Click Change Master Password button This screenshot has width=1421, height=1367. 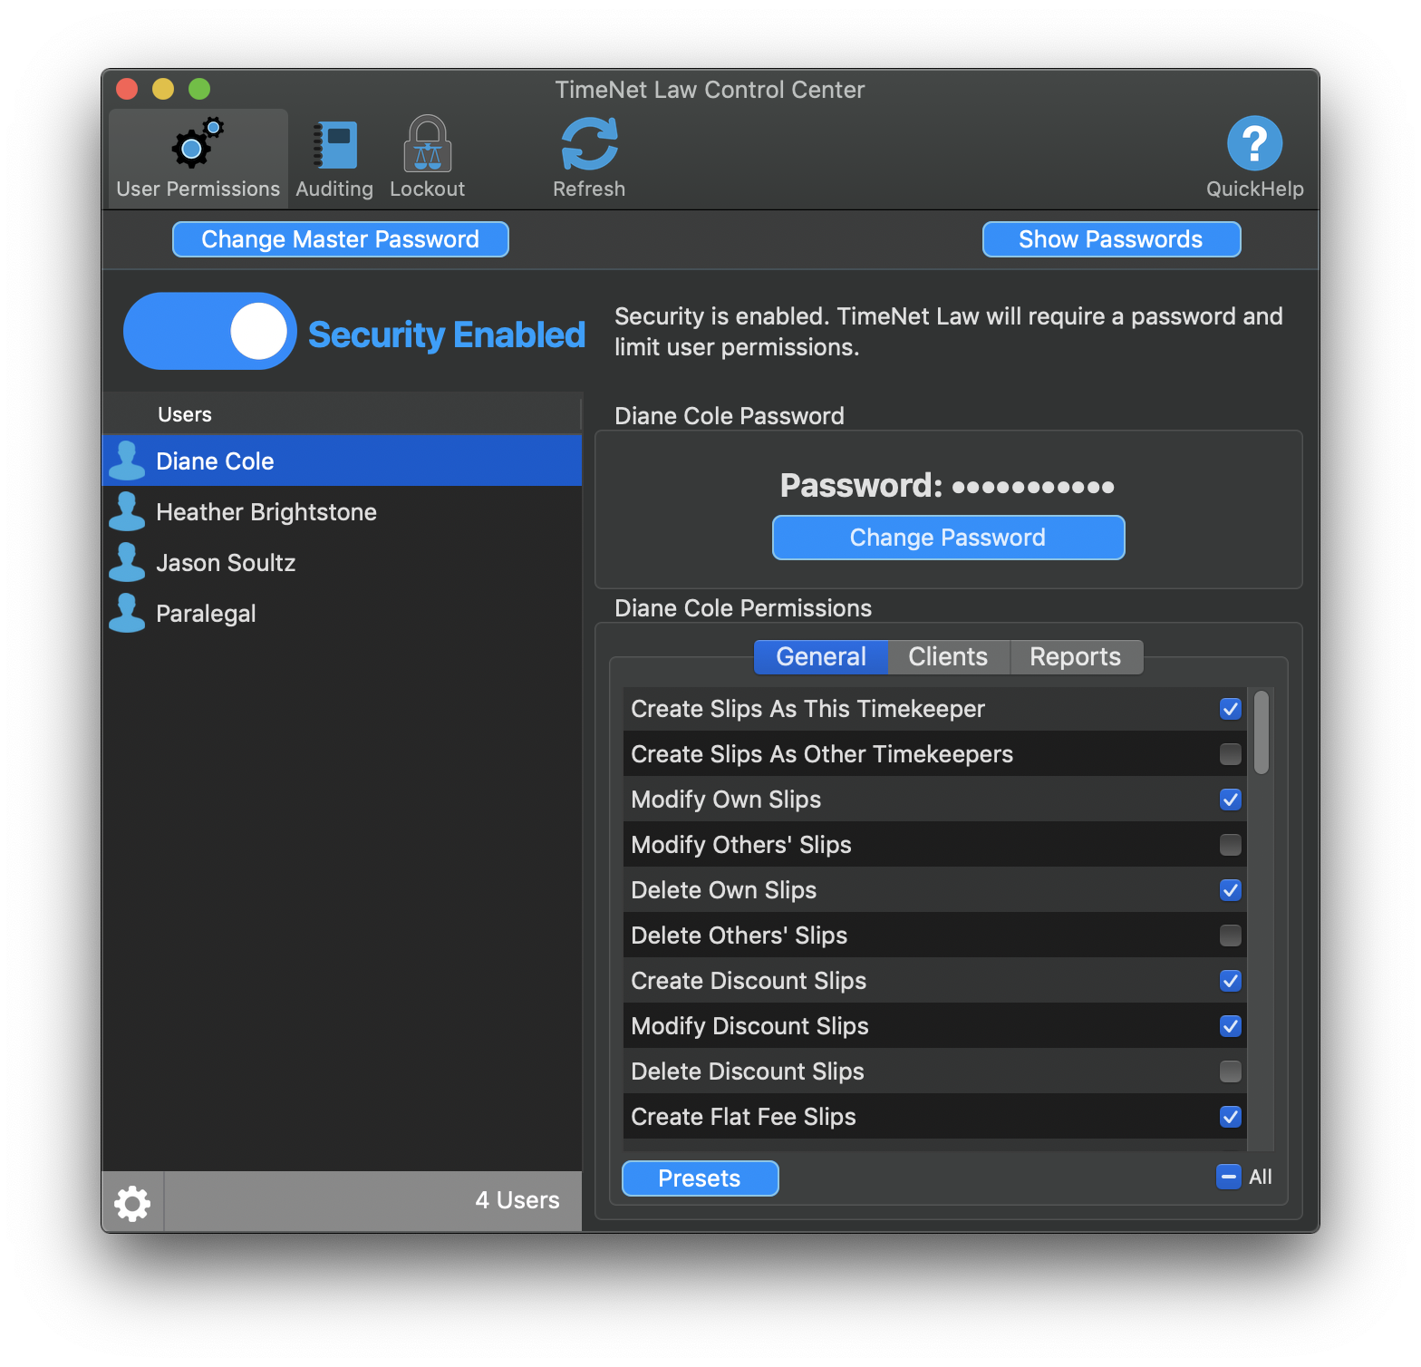coord(341,239)
